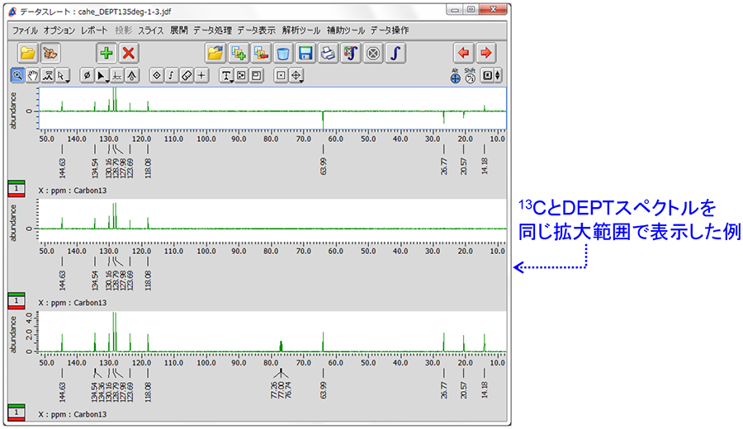Click the red left arrow button
Screen dimensions: 743x429
tap(464, 53)
